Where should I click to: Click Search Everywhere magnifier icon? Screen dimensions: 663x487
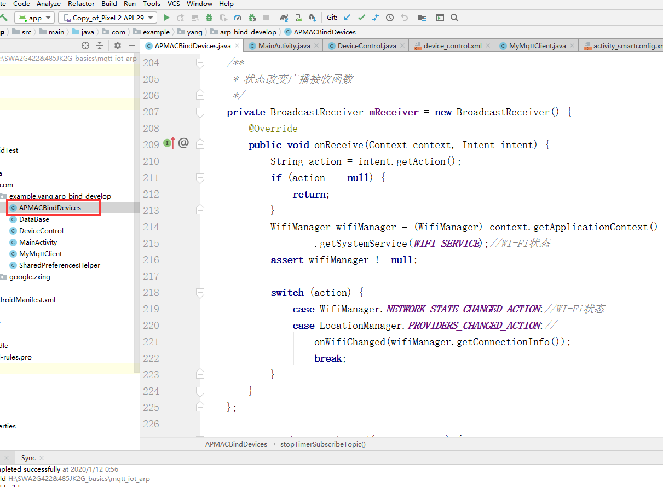pos(454,18)
